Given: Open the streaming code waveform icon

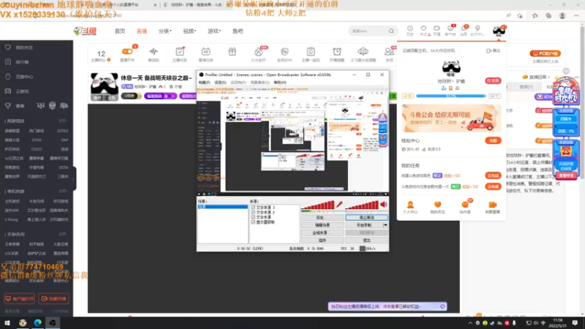Looking at the screenshot, I should point(154,51).
